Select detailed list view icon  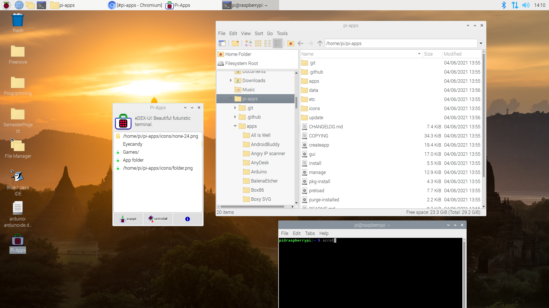[x=278, y=43]
